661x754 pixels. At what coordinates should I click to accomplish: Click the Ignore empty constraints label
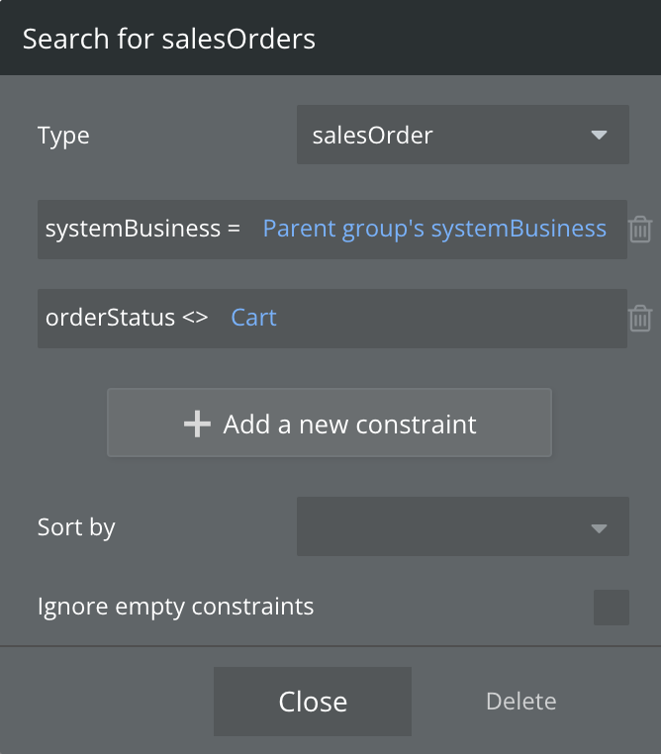175,607
